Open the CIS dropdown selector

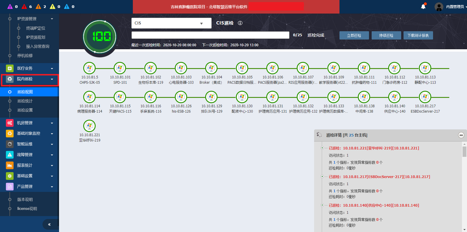(x=171, y=23)
